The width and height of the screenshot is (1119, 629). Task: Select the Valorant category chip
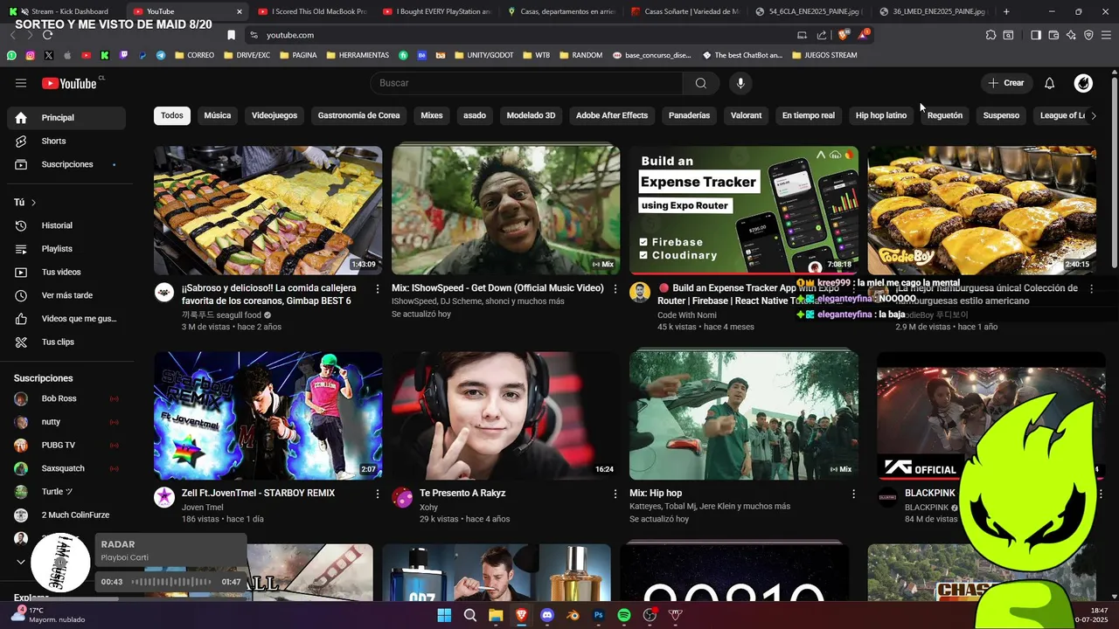(x=746, y=115)
